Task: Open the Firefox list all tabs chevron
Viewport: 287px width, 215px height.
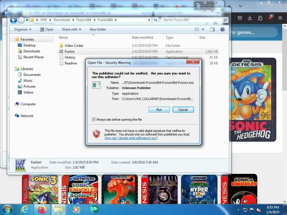Action: (240, 6)
